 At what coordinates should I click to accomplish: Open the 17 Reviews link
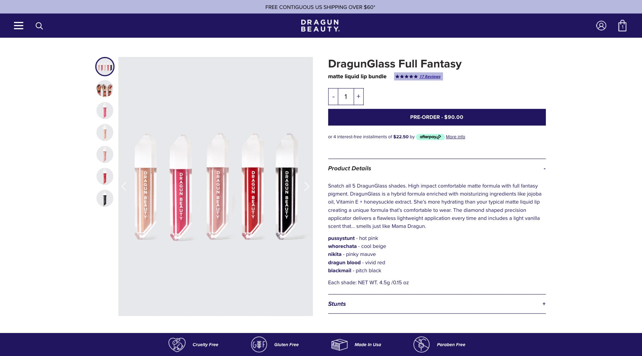coord(430,77)
